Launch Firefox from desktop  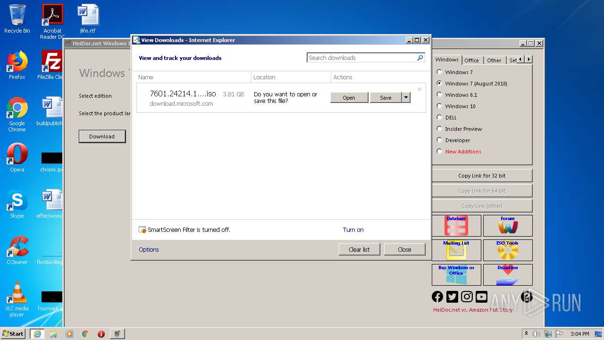pos(17,65)
